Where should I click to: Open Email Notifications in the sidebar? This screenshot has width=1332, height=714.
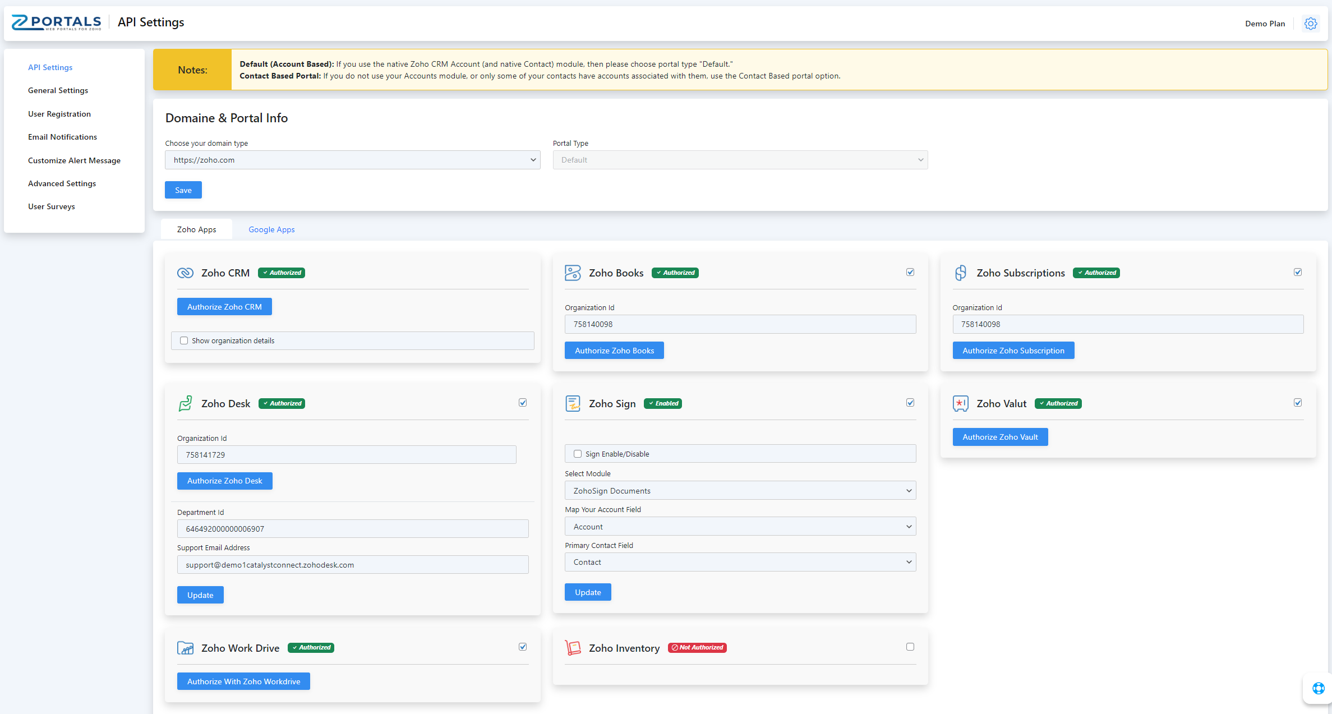pos(62,137)
